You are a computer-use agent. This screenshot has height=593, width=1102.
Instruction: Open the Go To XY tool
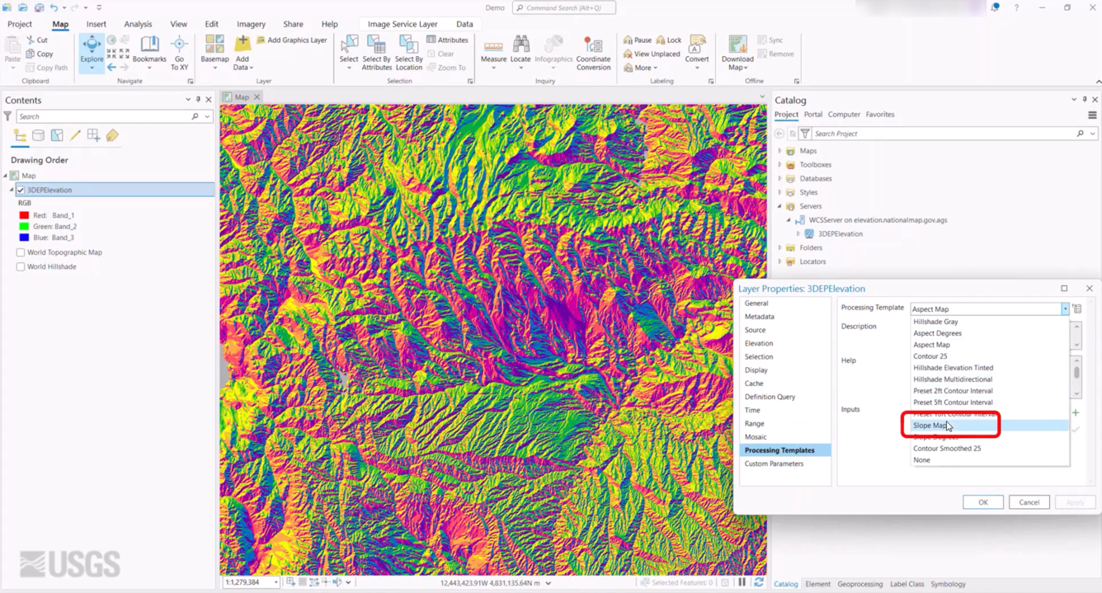coord(179,51)
